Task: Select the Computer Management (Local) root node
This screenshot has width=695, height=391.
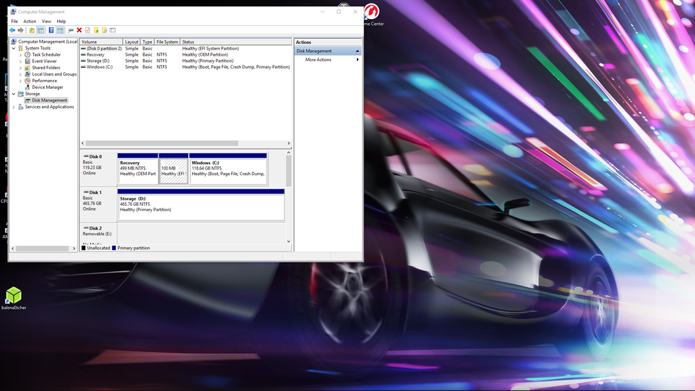Action: click(x=48, y=41)
